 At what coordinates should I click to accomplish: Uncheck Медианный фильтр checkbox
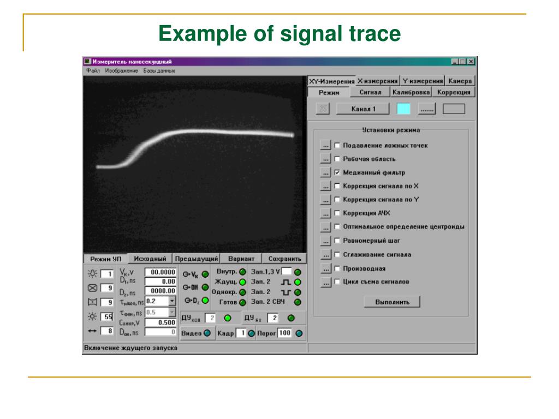coord(337,172)
